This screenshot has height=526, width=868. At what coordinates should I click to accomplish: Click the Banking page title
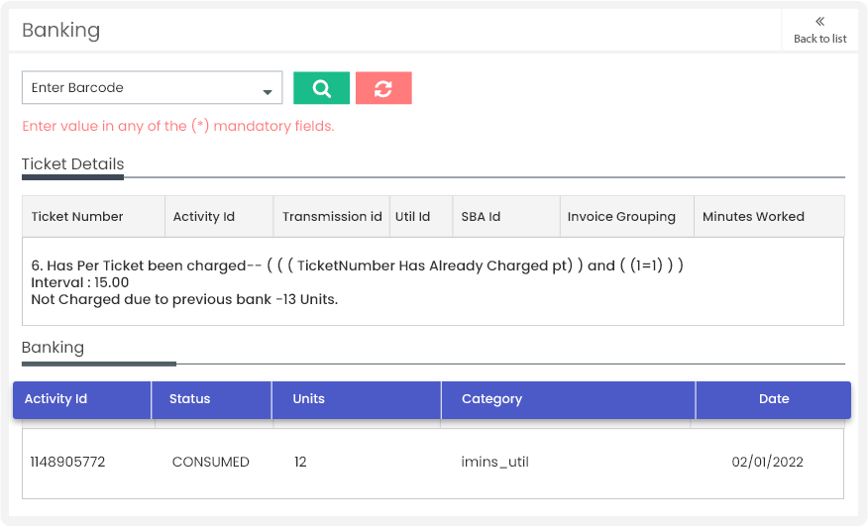point(60,31)
